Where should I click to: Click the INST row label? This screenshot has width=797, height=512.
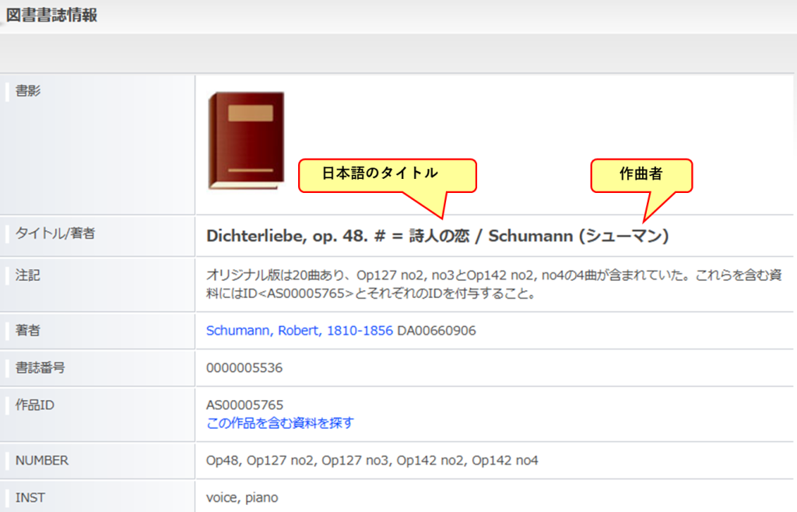pos(30,498)
